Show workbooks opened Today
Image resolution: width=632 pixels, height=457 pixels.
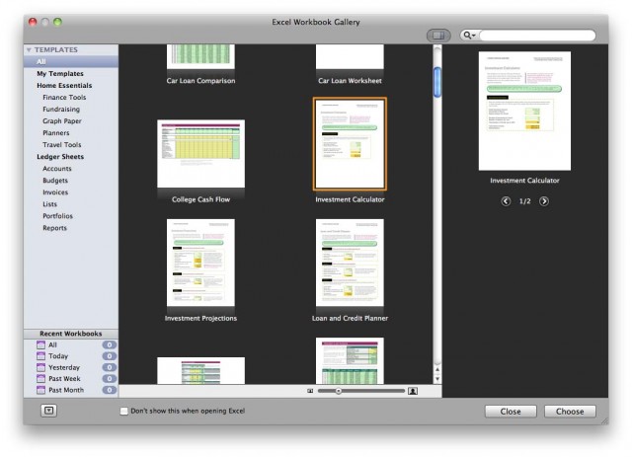click(58, 356)
